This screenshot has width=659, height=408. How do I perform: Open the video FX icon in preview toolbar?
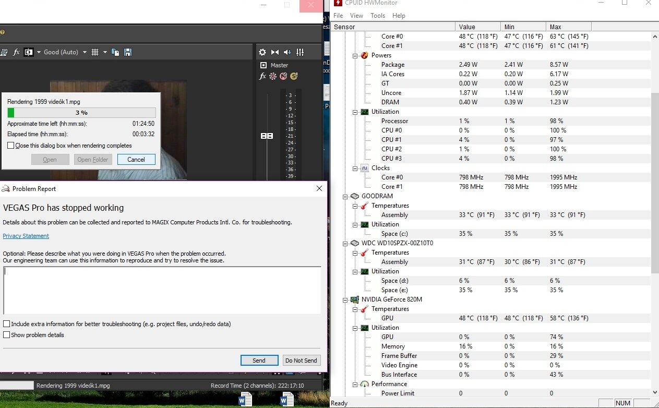[x=16, y=52]
